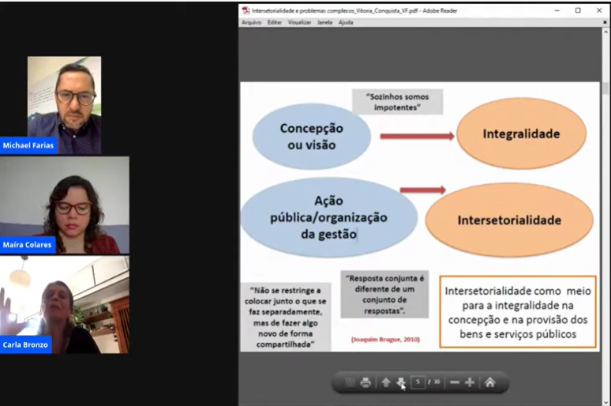Viewport: 611px width, 406px height.
Task: Select Maíra Colares video thumbnail
Action: [x=64, y=205]
